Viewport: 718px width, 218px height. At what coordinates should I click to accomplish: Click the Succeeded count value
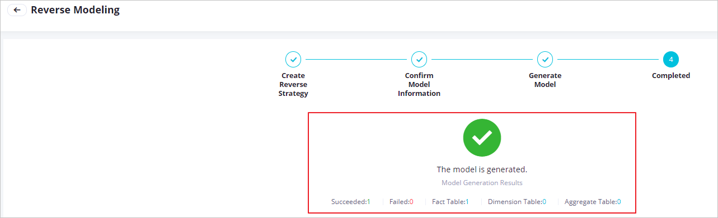pyautogui.click(x=368, y=201)
